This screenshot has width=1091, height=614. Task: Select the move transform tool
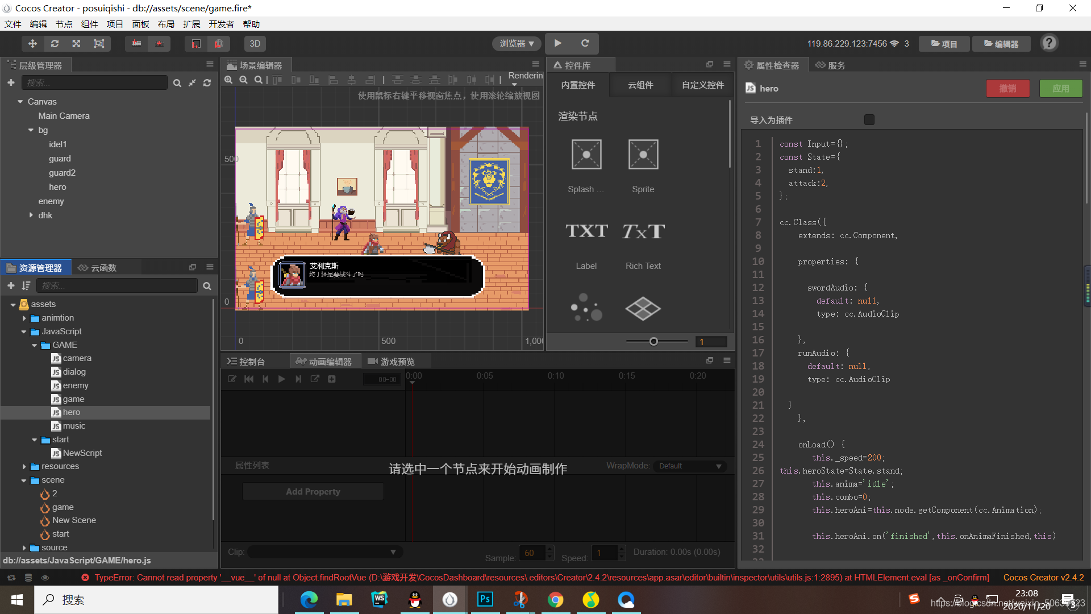click(32, 44)
